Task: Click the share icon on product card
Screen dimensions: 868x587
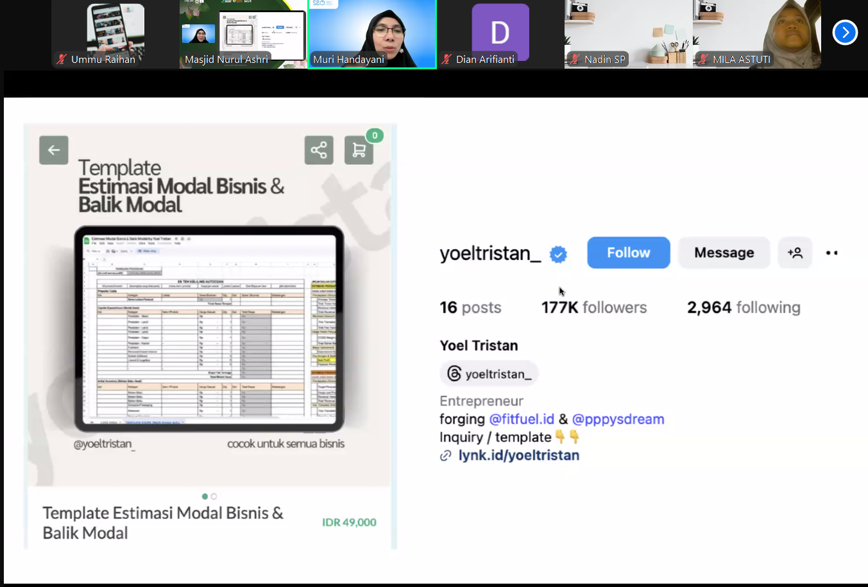Action: click(319, 150)
